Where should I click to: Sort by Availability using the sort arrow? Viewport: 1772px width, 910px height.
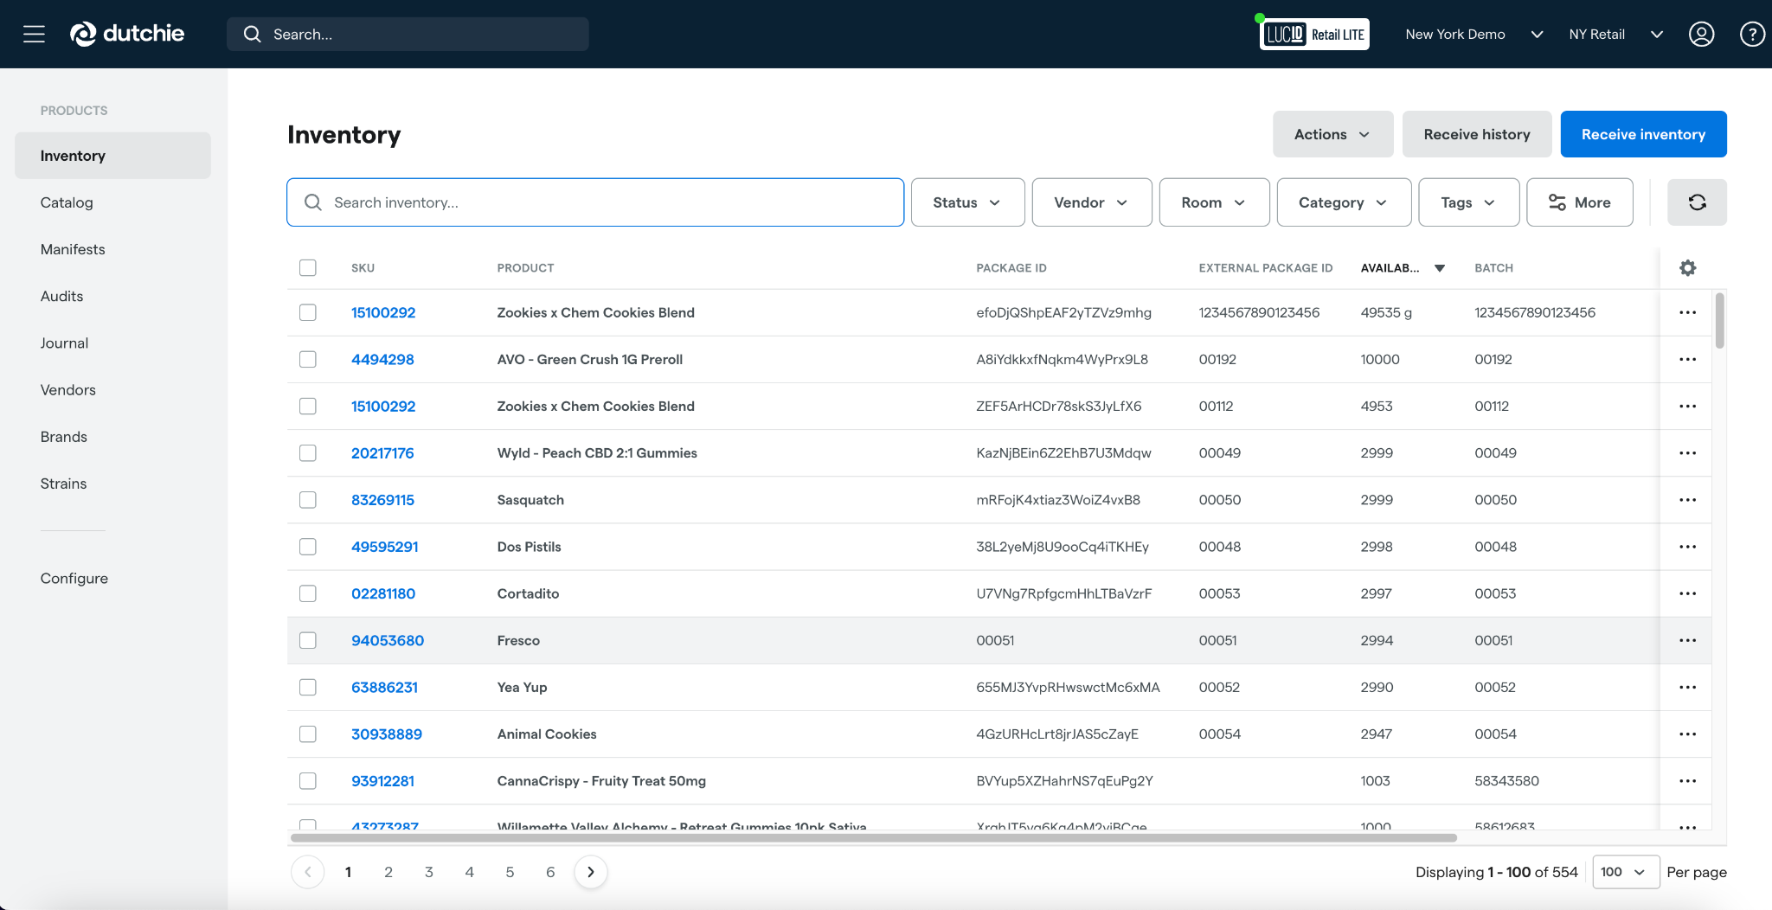pos(1439,268)
